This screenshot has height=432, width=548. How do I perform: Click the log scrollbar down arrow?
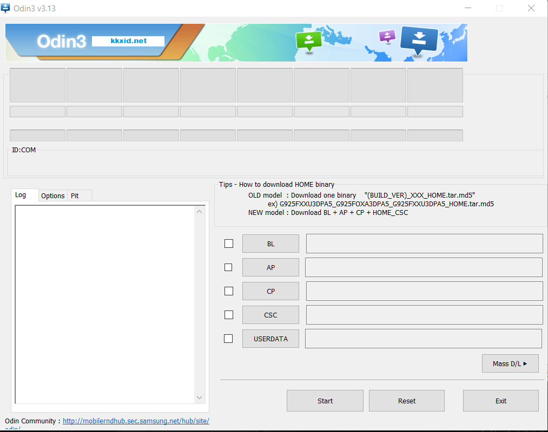[199, 397]
